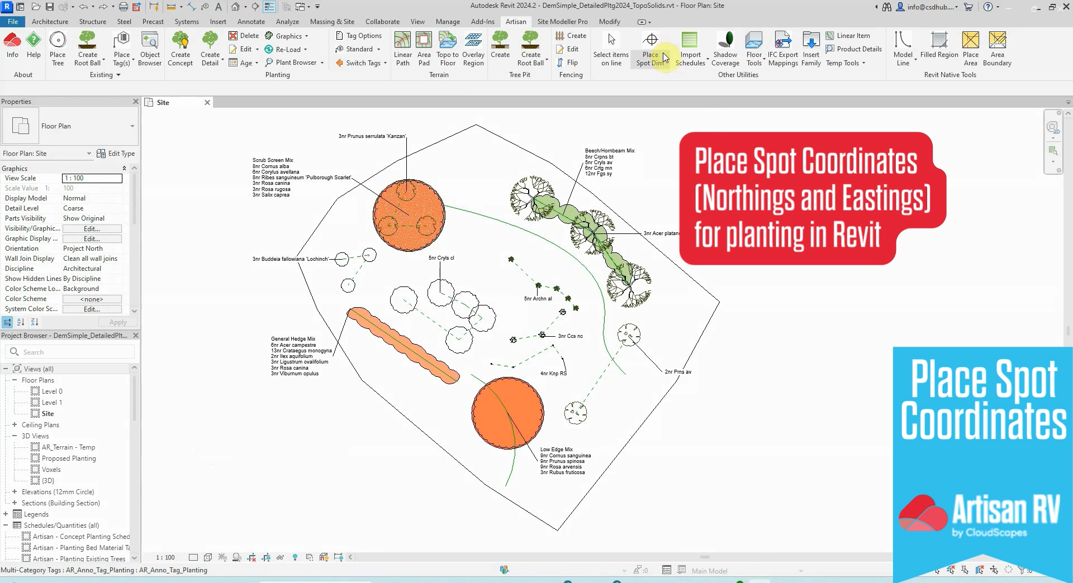
Task: Select the Place Tree tool
Action: [58, 47]
